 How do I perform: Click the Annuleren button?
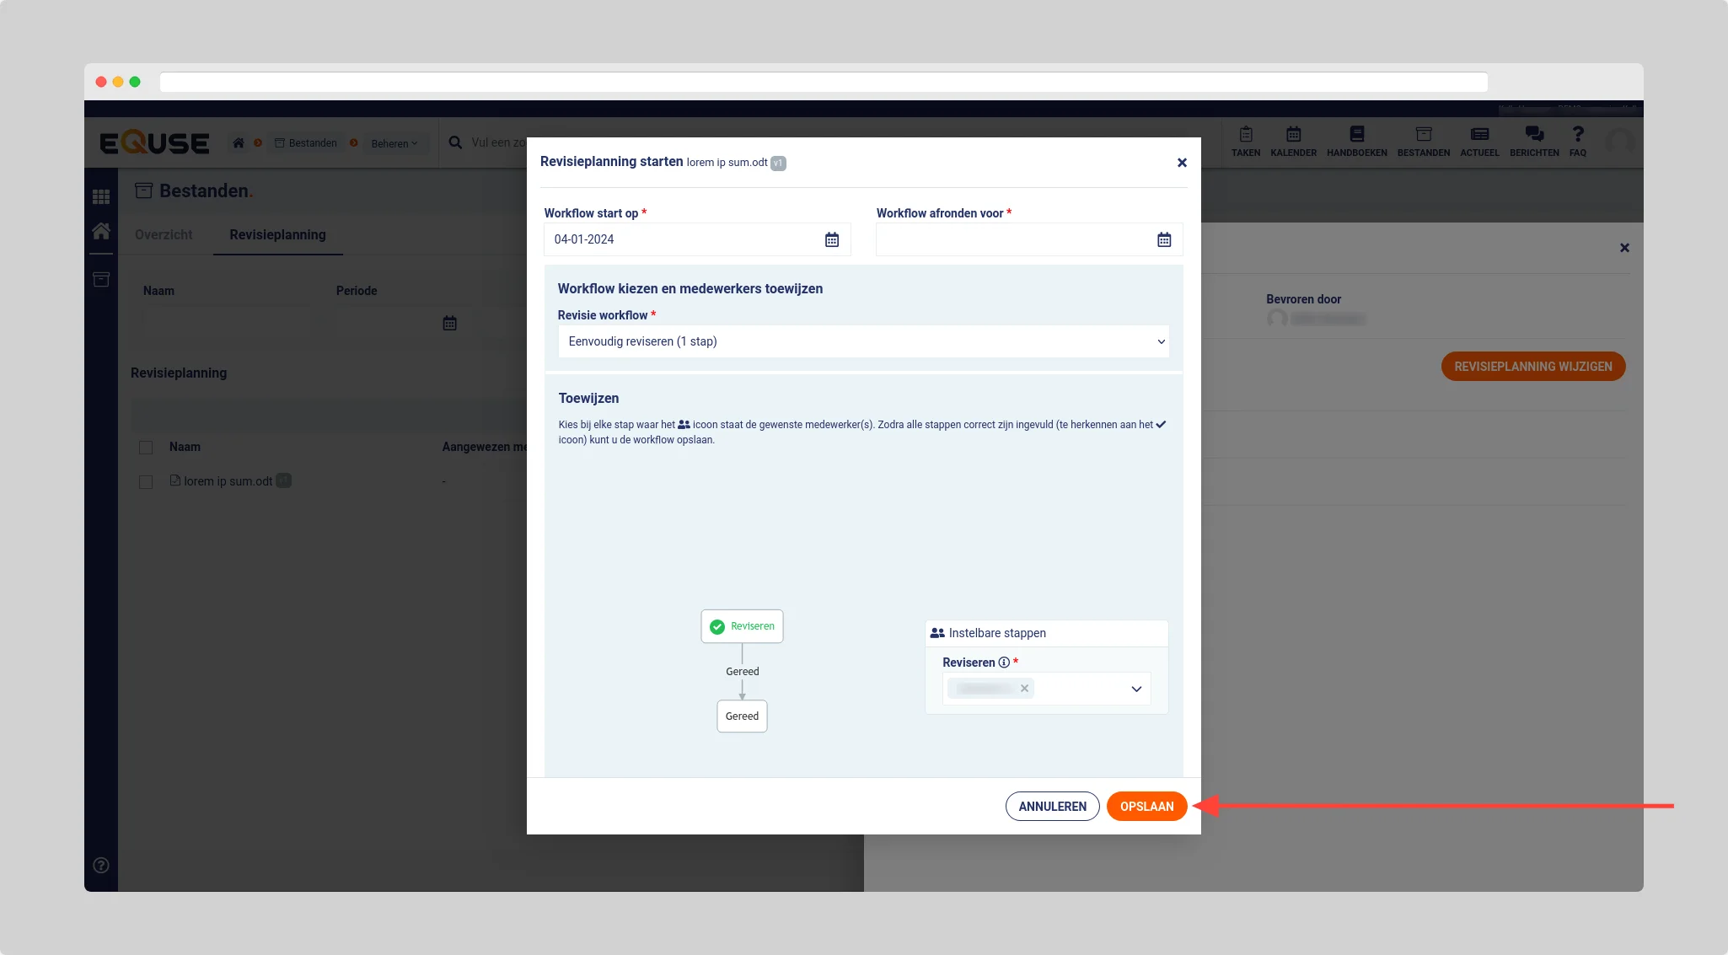pos(1052,807)
